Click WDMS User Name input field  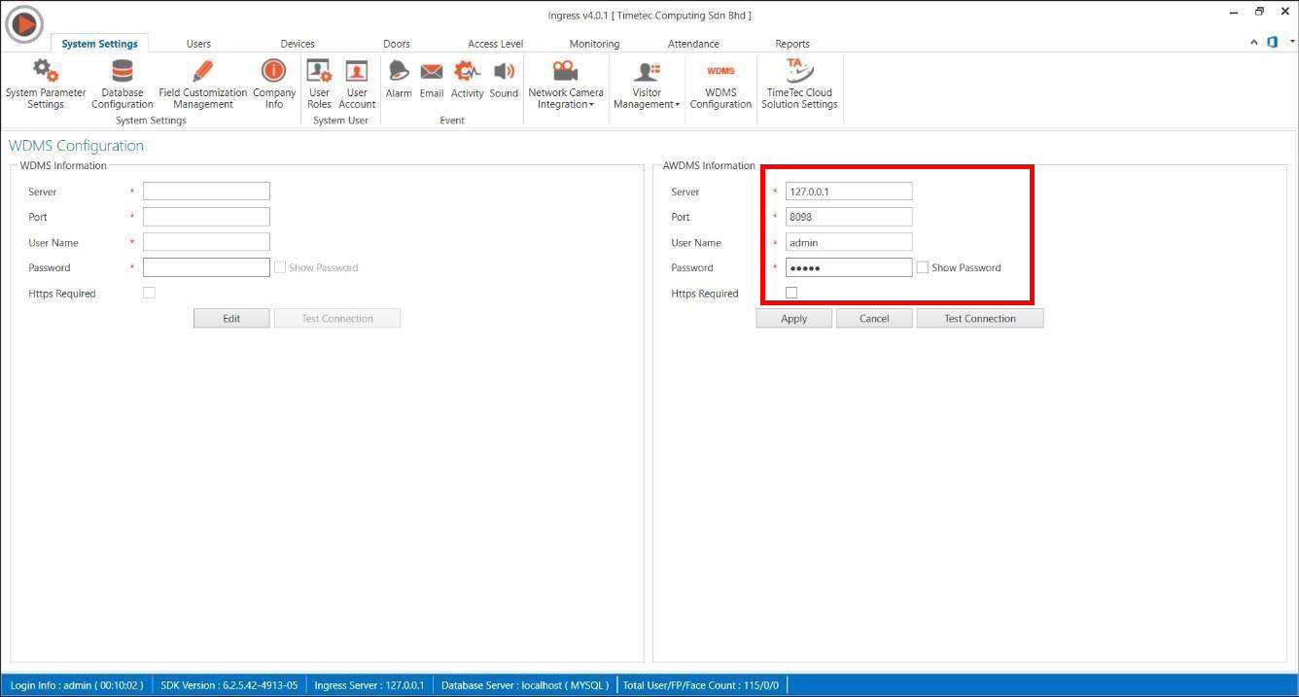[206, 242]
